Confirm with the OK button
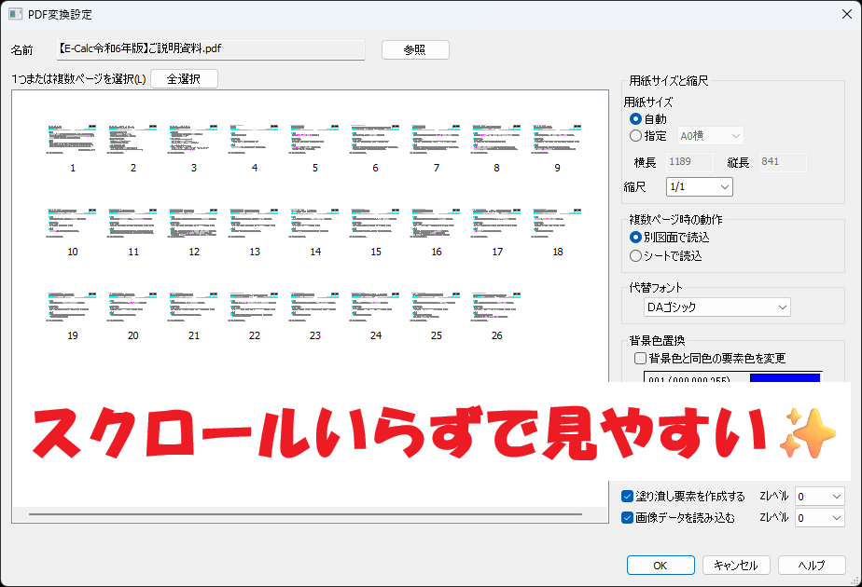The width and height of the screenshot is (862, 587). [660, 565]
